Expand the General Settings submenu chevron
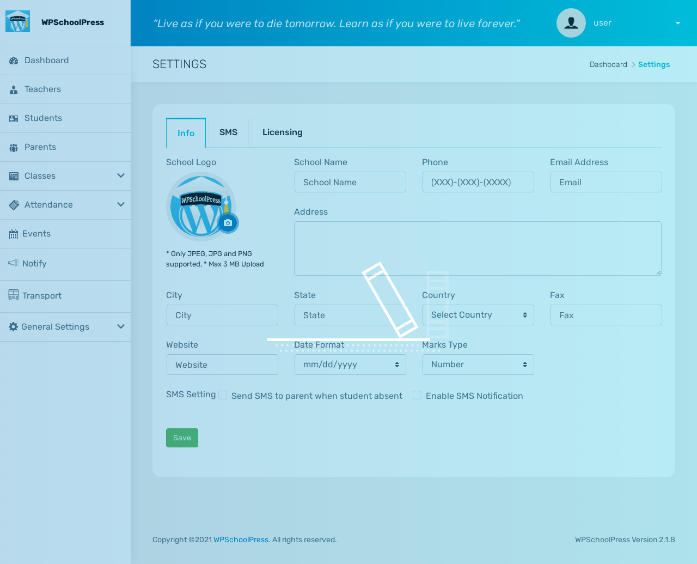The height and width of the screenshot is (564, 697). coord(121,326)
